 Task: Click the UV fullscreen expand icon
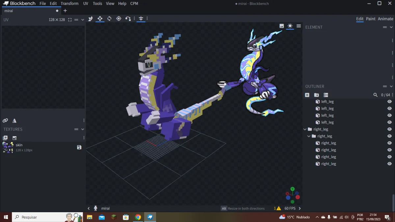70,20
